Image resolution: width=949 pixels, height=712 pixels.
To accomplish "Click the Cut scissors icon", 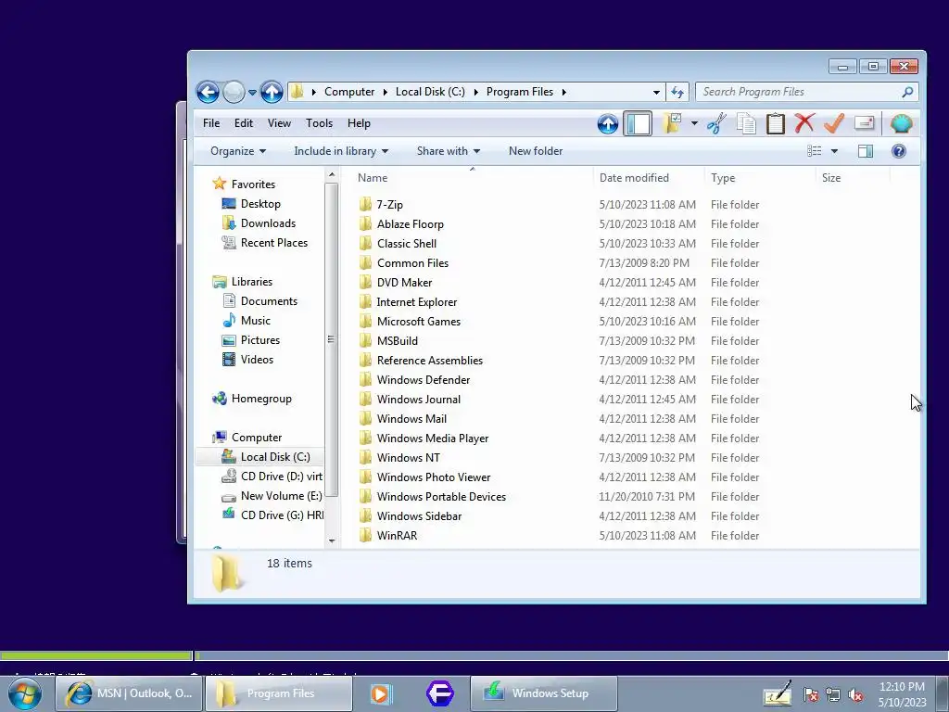I will tap(716, 123).
